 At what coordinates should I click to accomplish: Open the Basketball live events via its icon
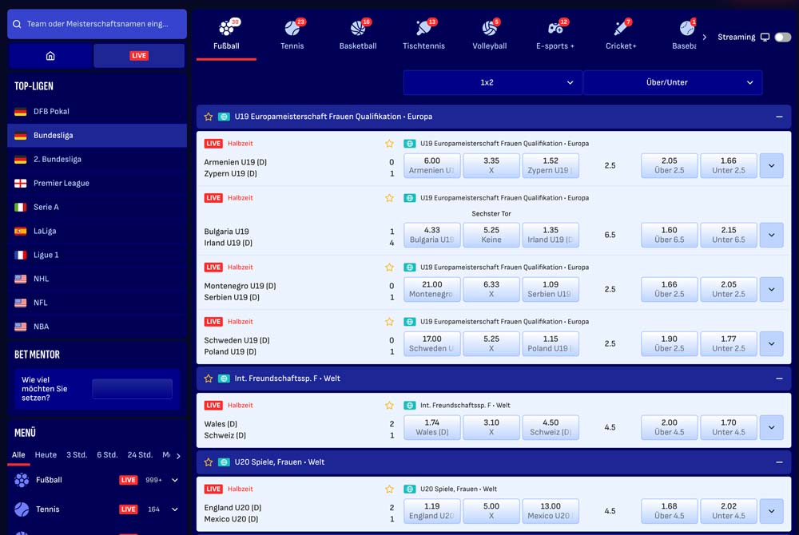pyautogui.click(x=357, y=30)
